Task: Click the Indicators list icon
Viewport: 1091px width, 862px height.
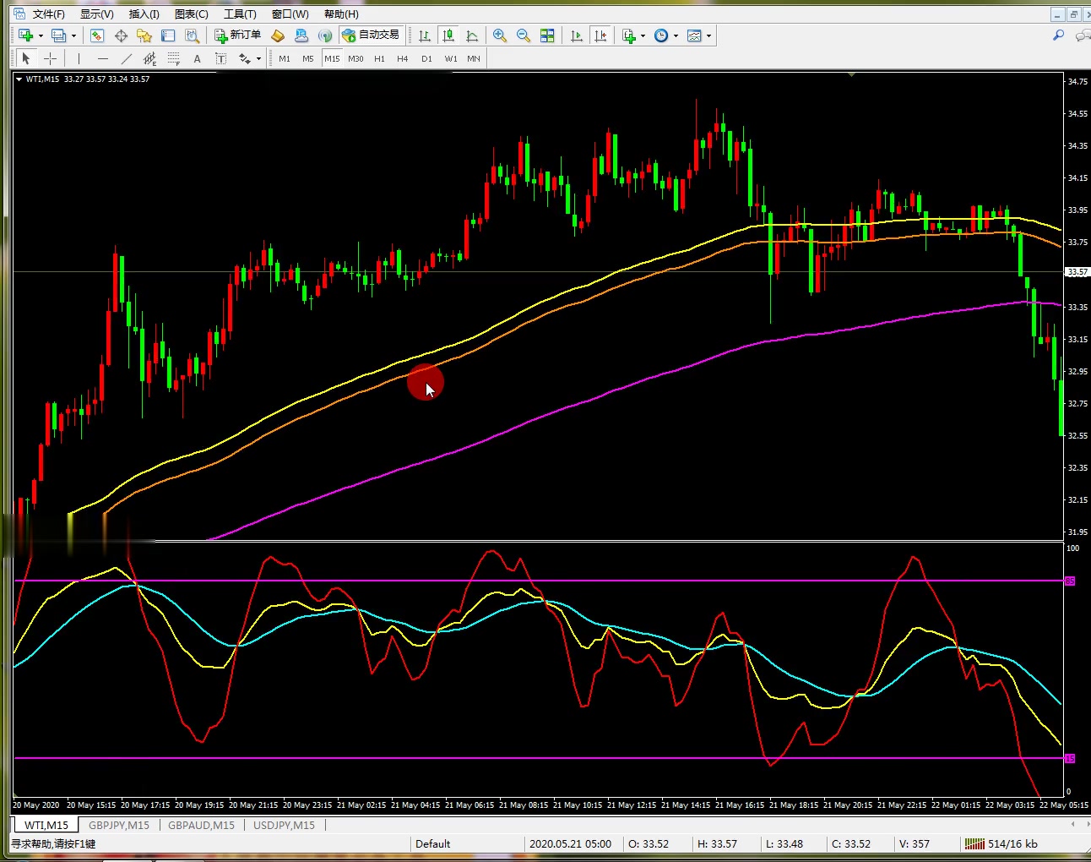Action: coord(628,35)
